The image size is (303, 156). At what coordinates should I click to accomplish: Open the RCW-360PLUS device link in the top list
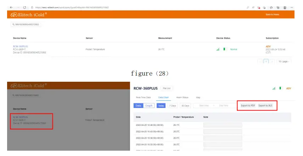(x=20, y=46)
